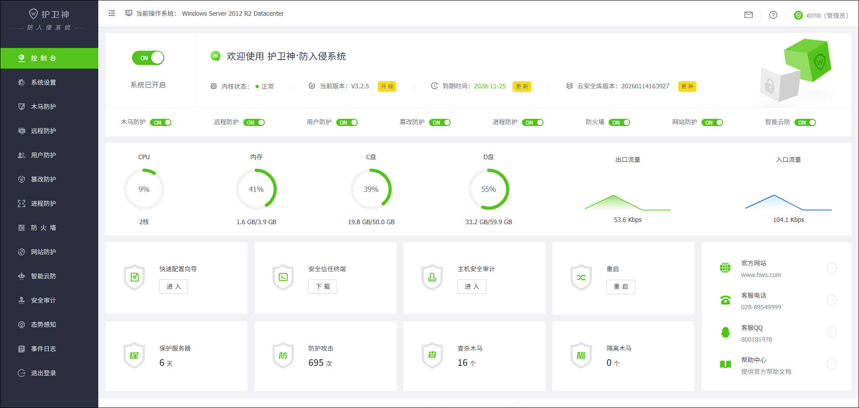Expand the 帮助中心 arrow button
This screenshot has width=859, height=408.
[831, 365]
